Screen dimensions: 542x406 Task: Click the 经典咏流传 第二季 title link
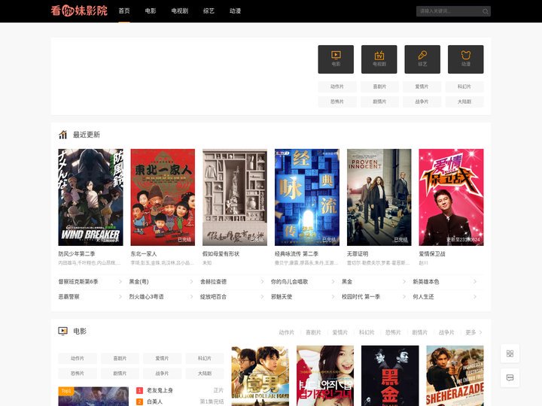coord(297,254)
